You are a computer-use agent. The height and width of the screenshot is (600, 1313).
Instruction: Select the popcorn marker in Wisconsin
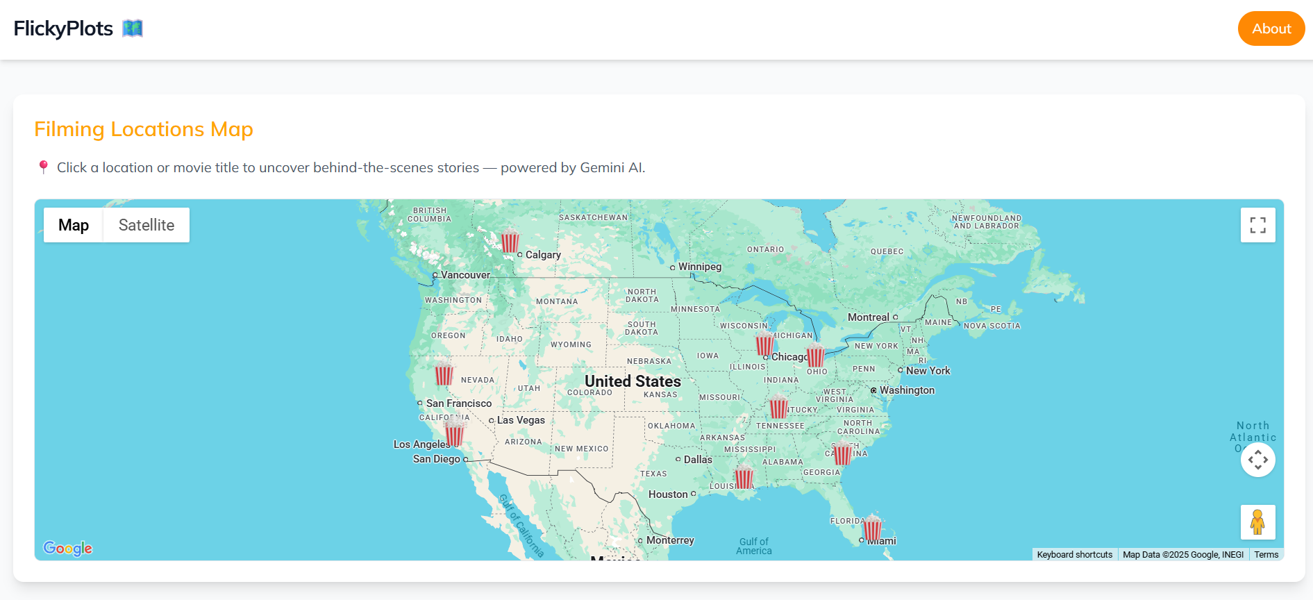764,343
